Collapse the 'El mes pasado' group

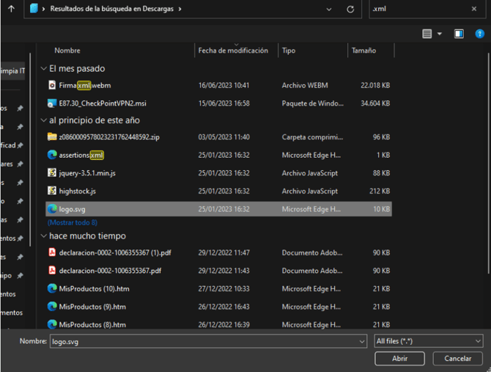43,69
